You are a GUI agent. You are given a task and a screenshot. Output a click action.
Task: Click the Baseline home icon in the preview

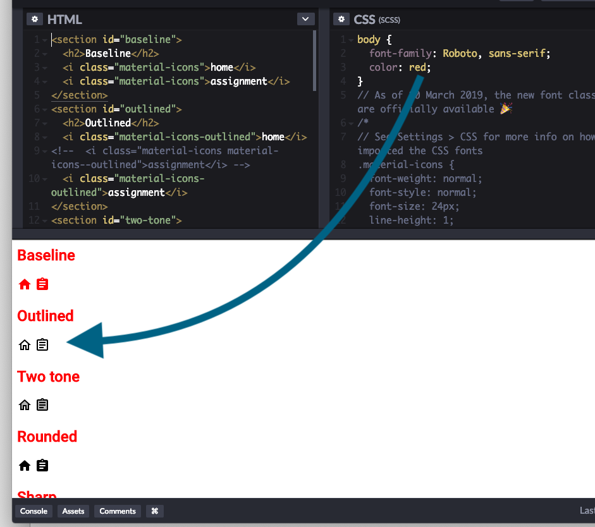click(24, 284)
